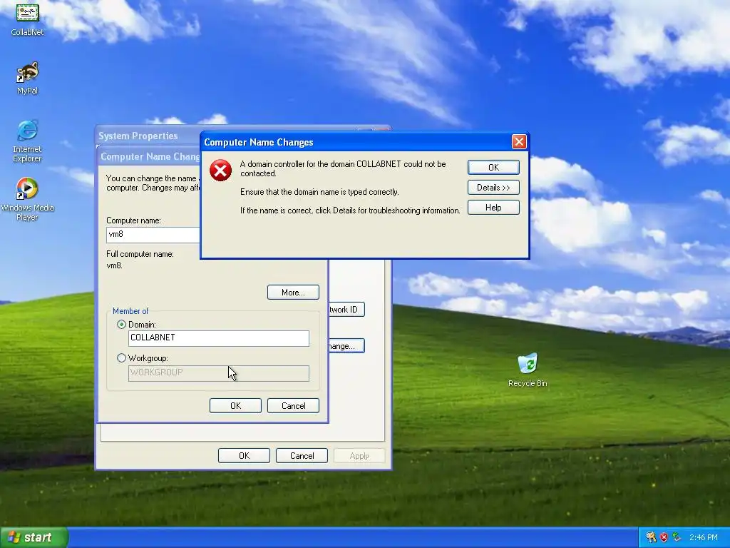Select the Workgroup radio button
730x548 pixels.
121,358
